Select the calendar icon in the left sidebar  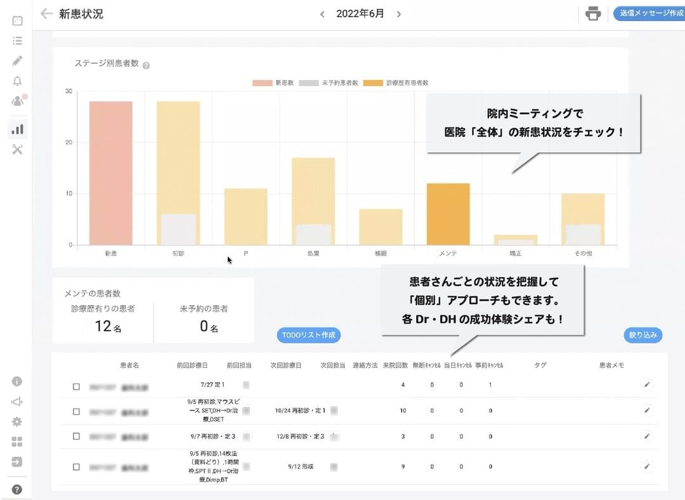click(x=17, y=21)
